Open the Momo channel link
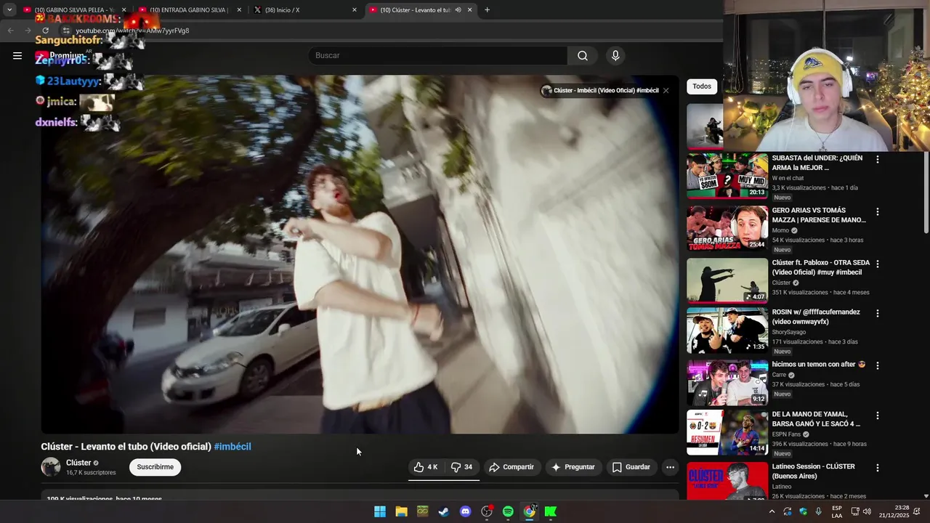 tap(780, 230)
